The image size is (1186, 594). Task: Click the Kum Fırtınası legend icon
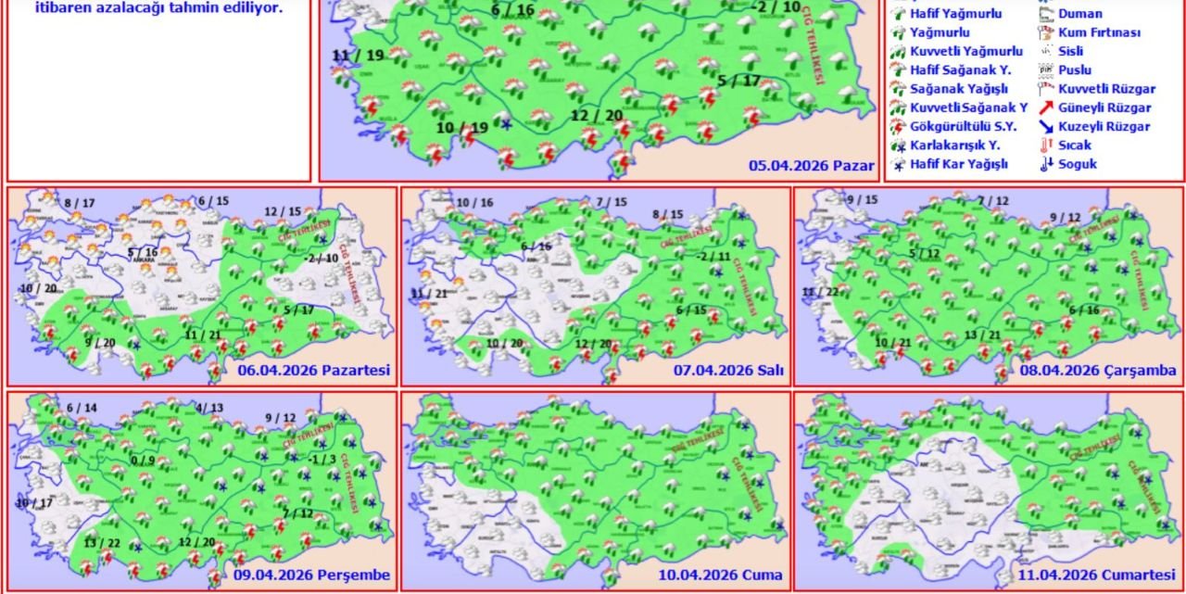tap(1046, 33)
